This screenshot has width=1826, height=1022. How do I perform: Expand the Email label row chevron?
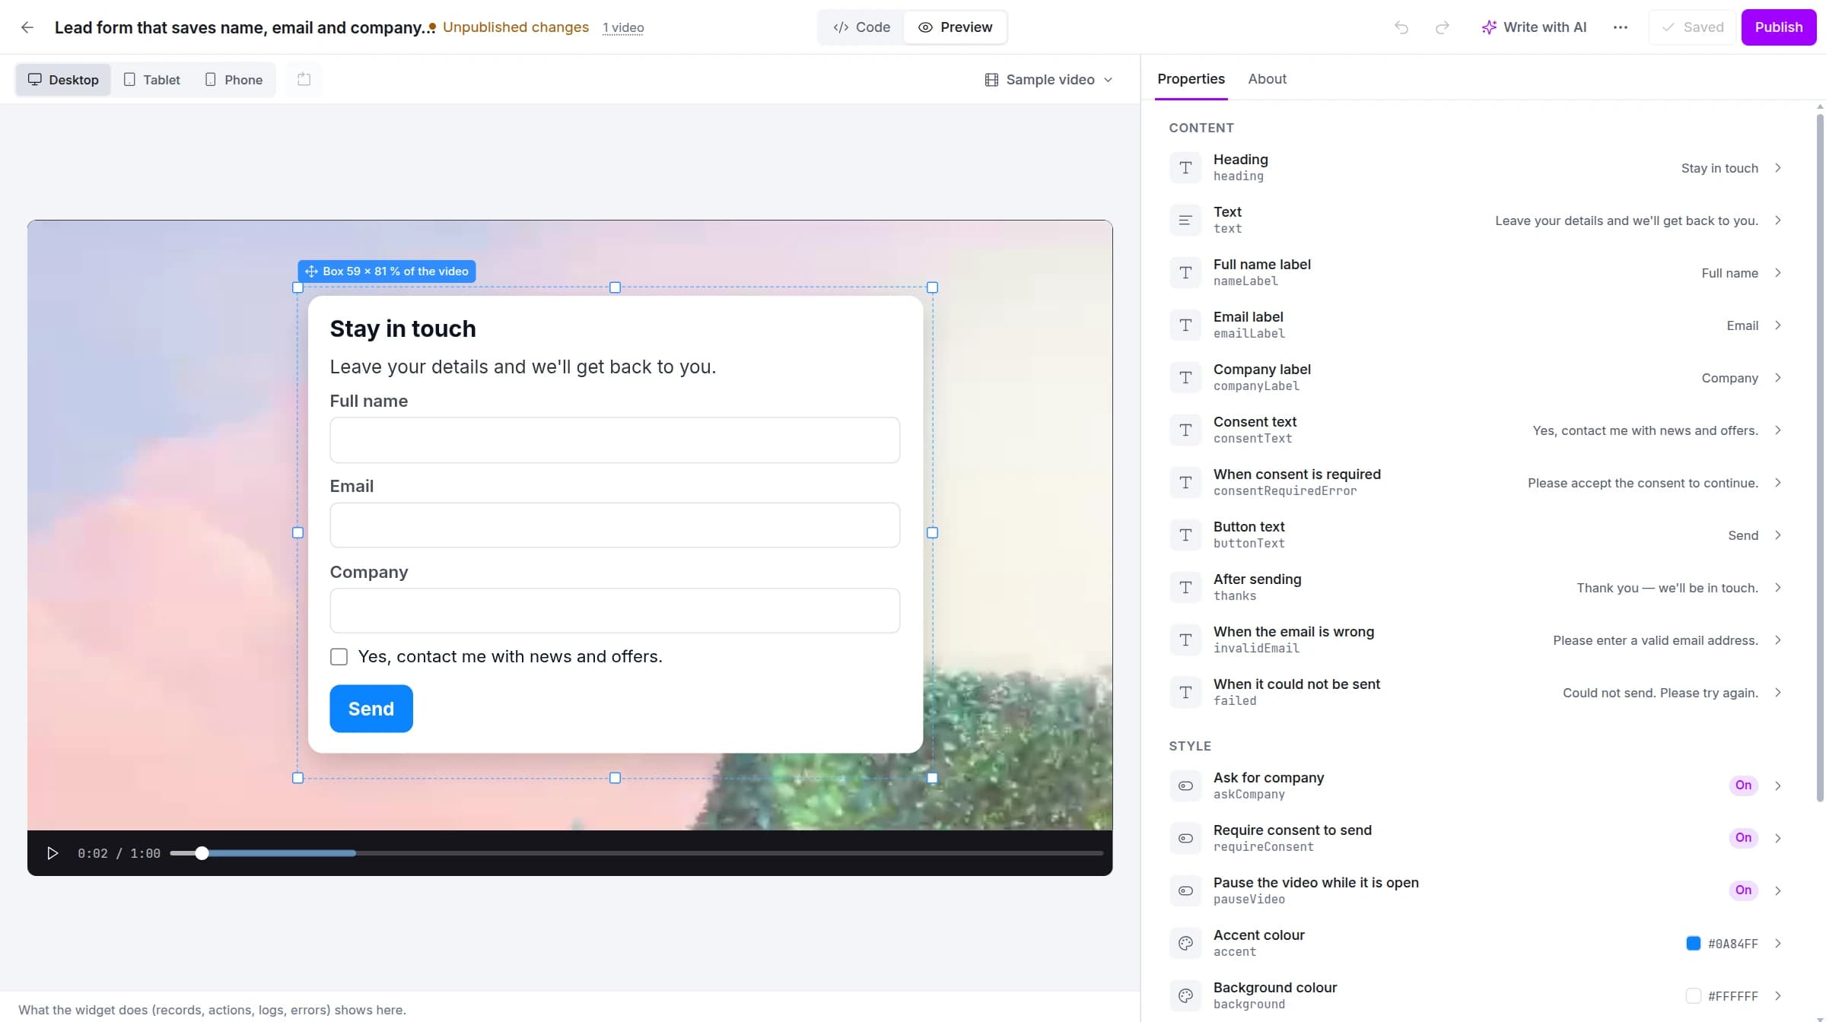tap(1778, 325)
